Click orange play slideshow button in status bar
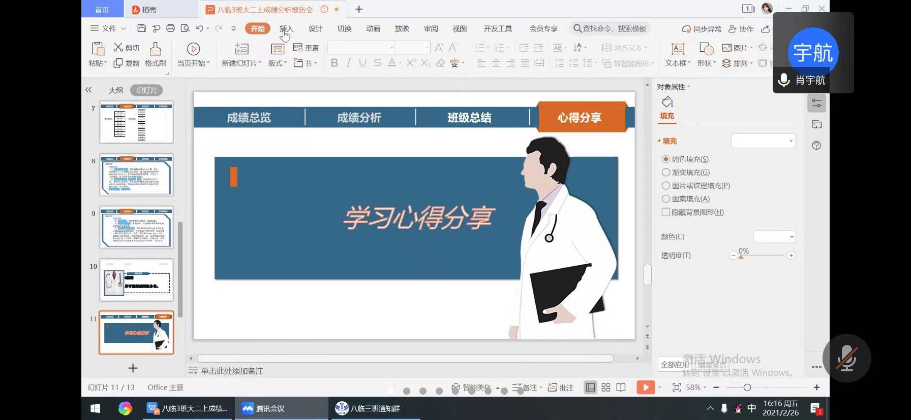Screen dimensions: 911x420 point(645,388)
